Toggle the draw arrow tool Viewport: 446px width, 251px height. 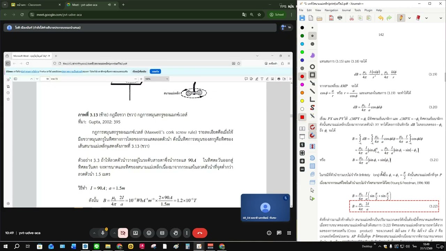coord(312,83)
